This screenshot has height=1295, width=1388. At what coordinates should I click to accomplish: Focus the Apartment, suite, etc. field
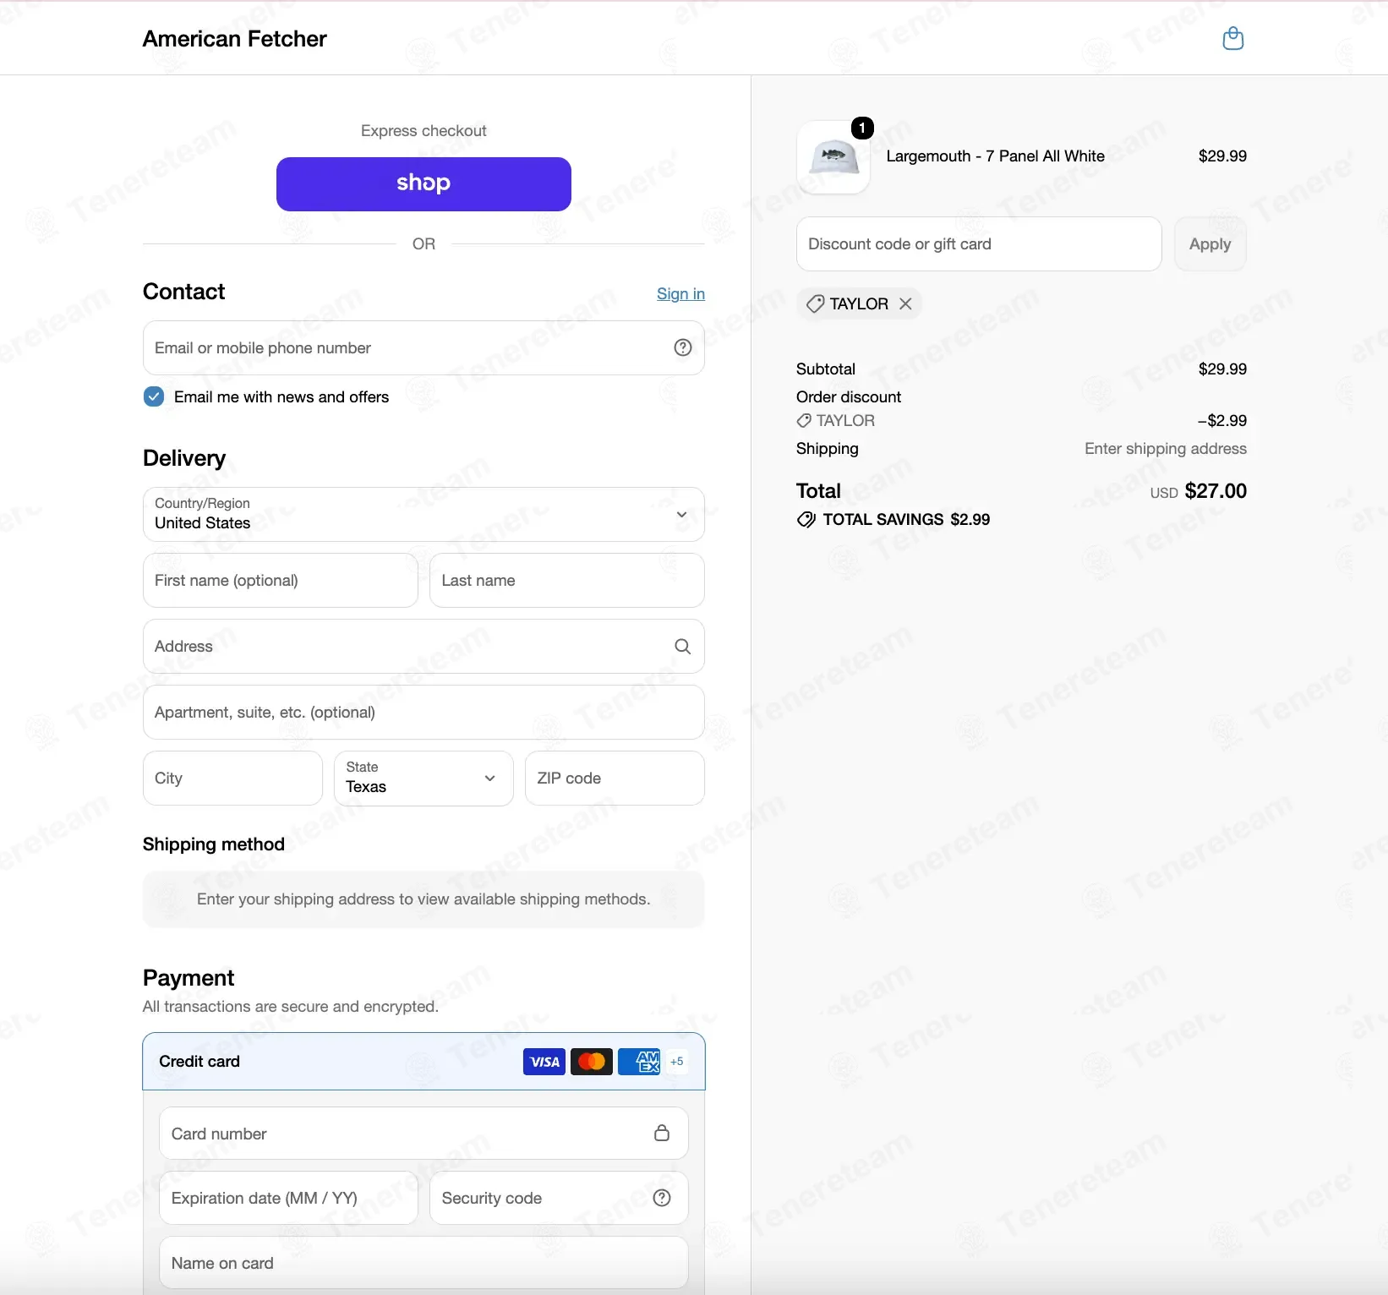[x=424, y=713]
